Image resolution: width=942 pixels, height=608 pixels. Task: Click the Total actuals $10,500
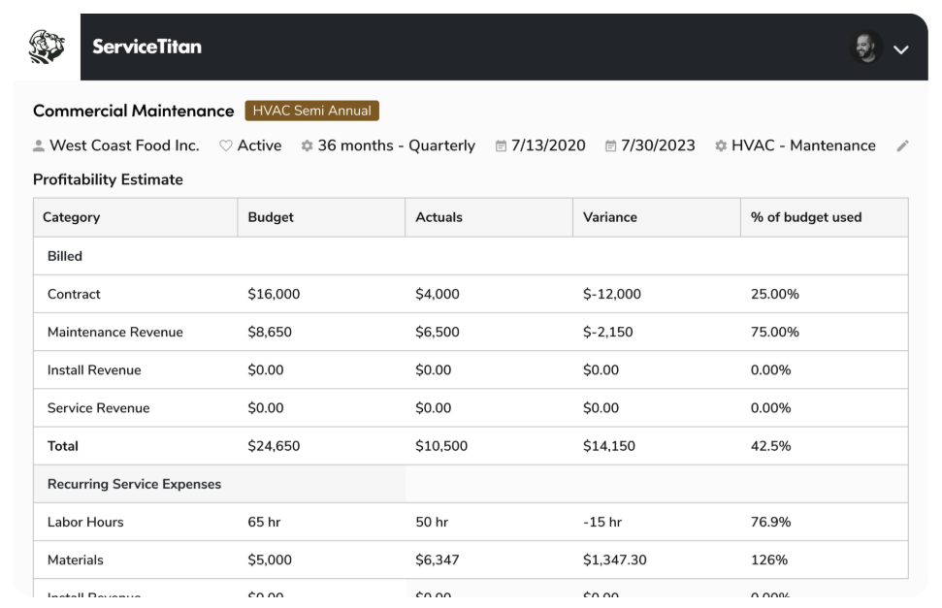click(441, 446)
